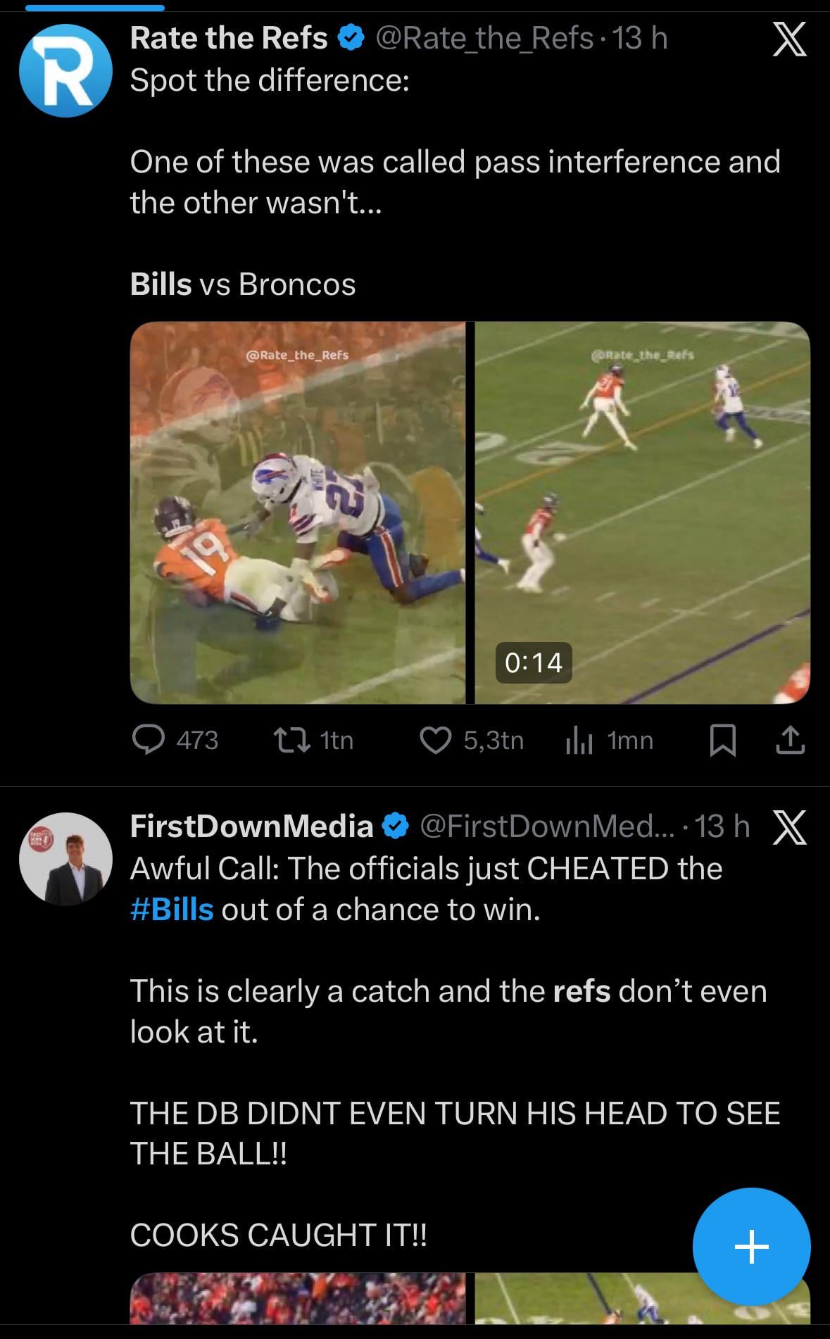830x1339 pixels.
Task: Repost the Rate the Refs tweet
Action: click(x=291, y=740)
